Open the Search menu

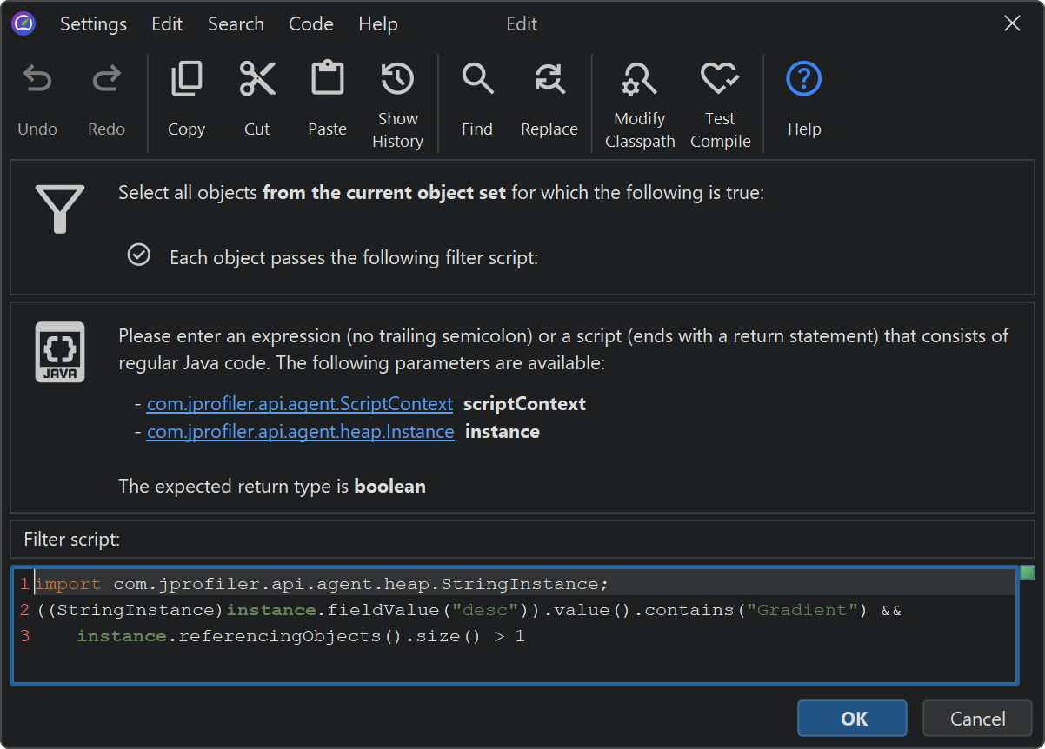pos(236,24)
